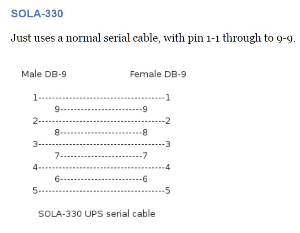Select the Female DB-9 column label

tap(158, 74)
